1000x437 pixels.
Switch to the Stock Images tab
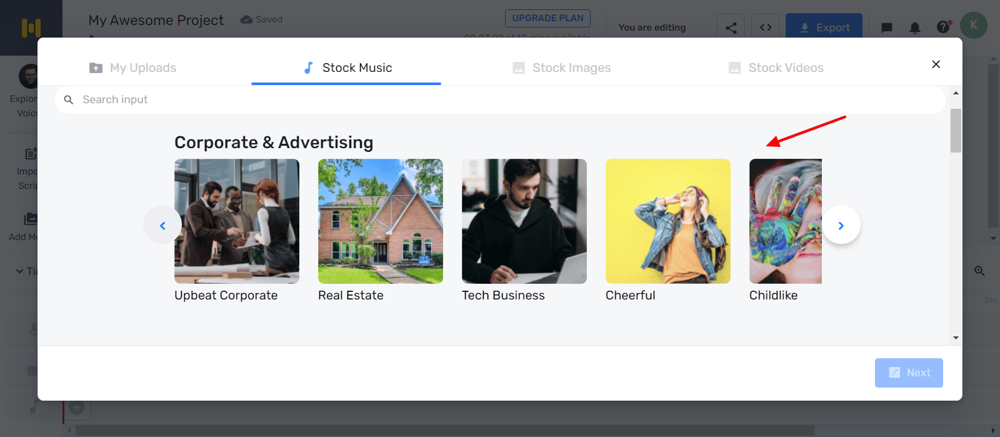pyautogui.click(x=561, y=68)
